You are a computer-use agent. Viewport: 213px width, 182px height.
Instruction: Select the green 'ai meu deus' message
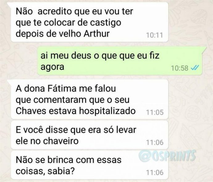(x=120, y=61)
